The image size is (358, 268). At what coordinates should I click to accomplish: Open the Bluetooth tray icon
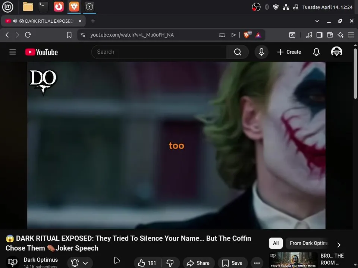[x=267, y=7]
